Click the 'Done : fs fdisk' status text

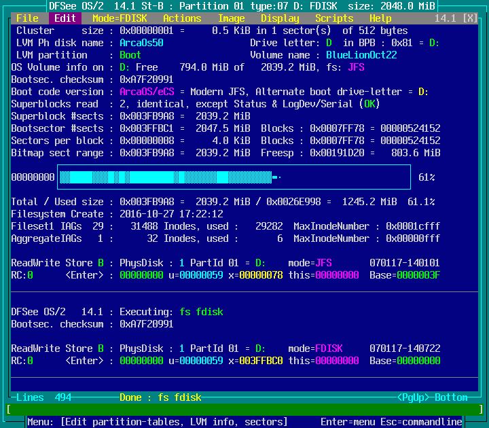point(160,397)
